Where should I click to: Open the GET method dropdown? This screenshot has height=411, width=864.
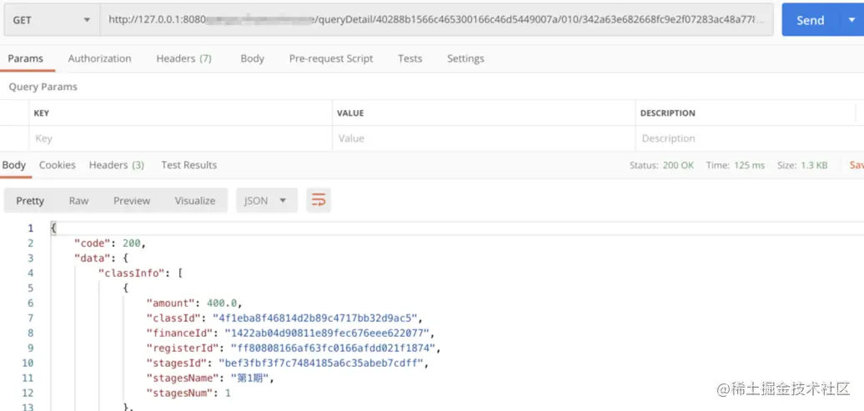click(52, 20)
